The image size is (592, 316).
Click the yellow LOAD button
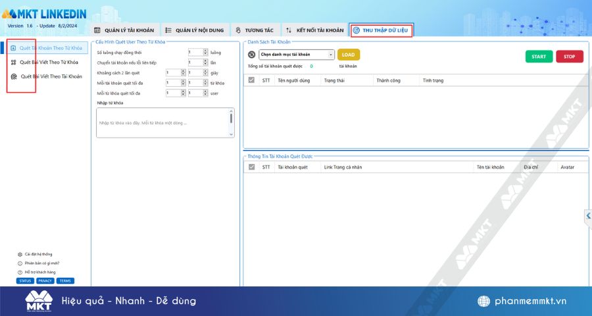pos(349,55)
